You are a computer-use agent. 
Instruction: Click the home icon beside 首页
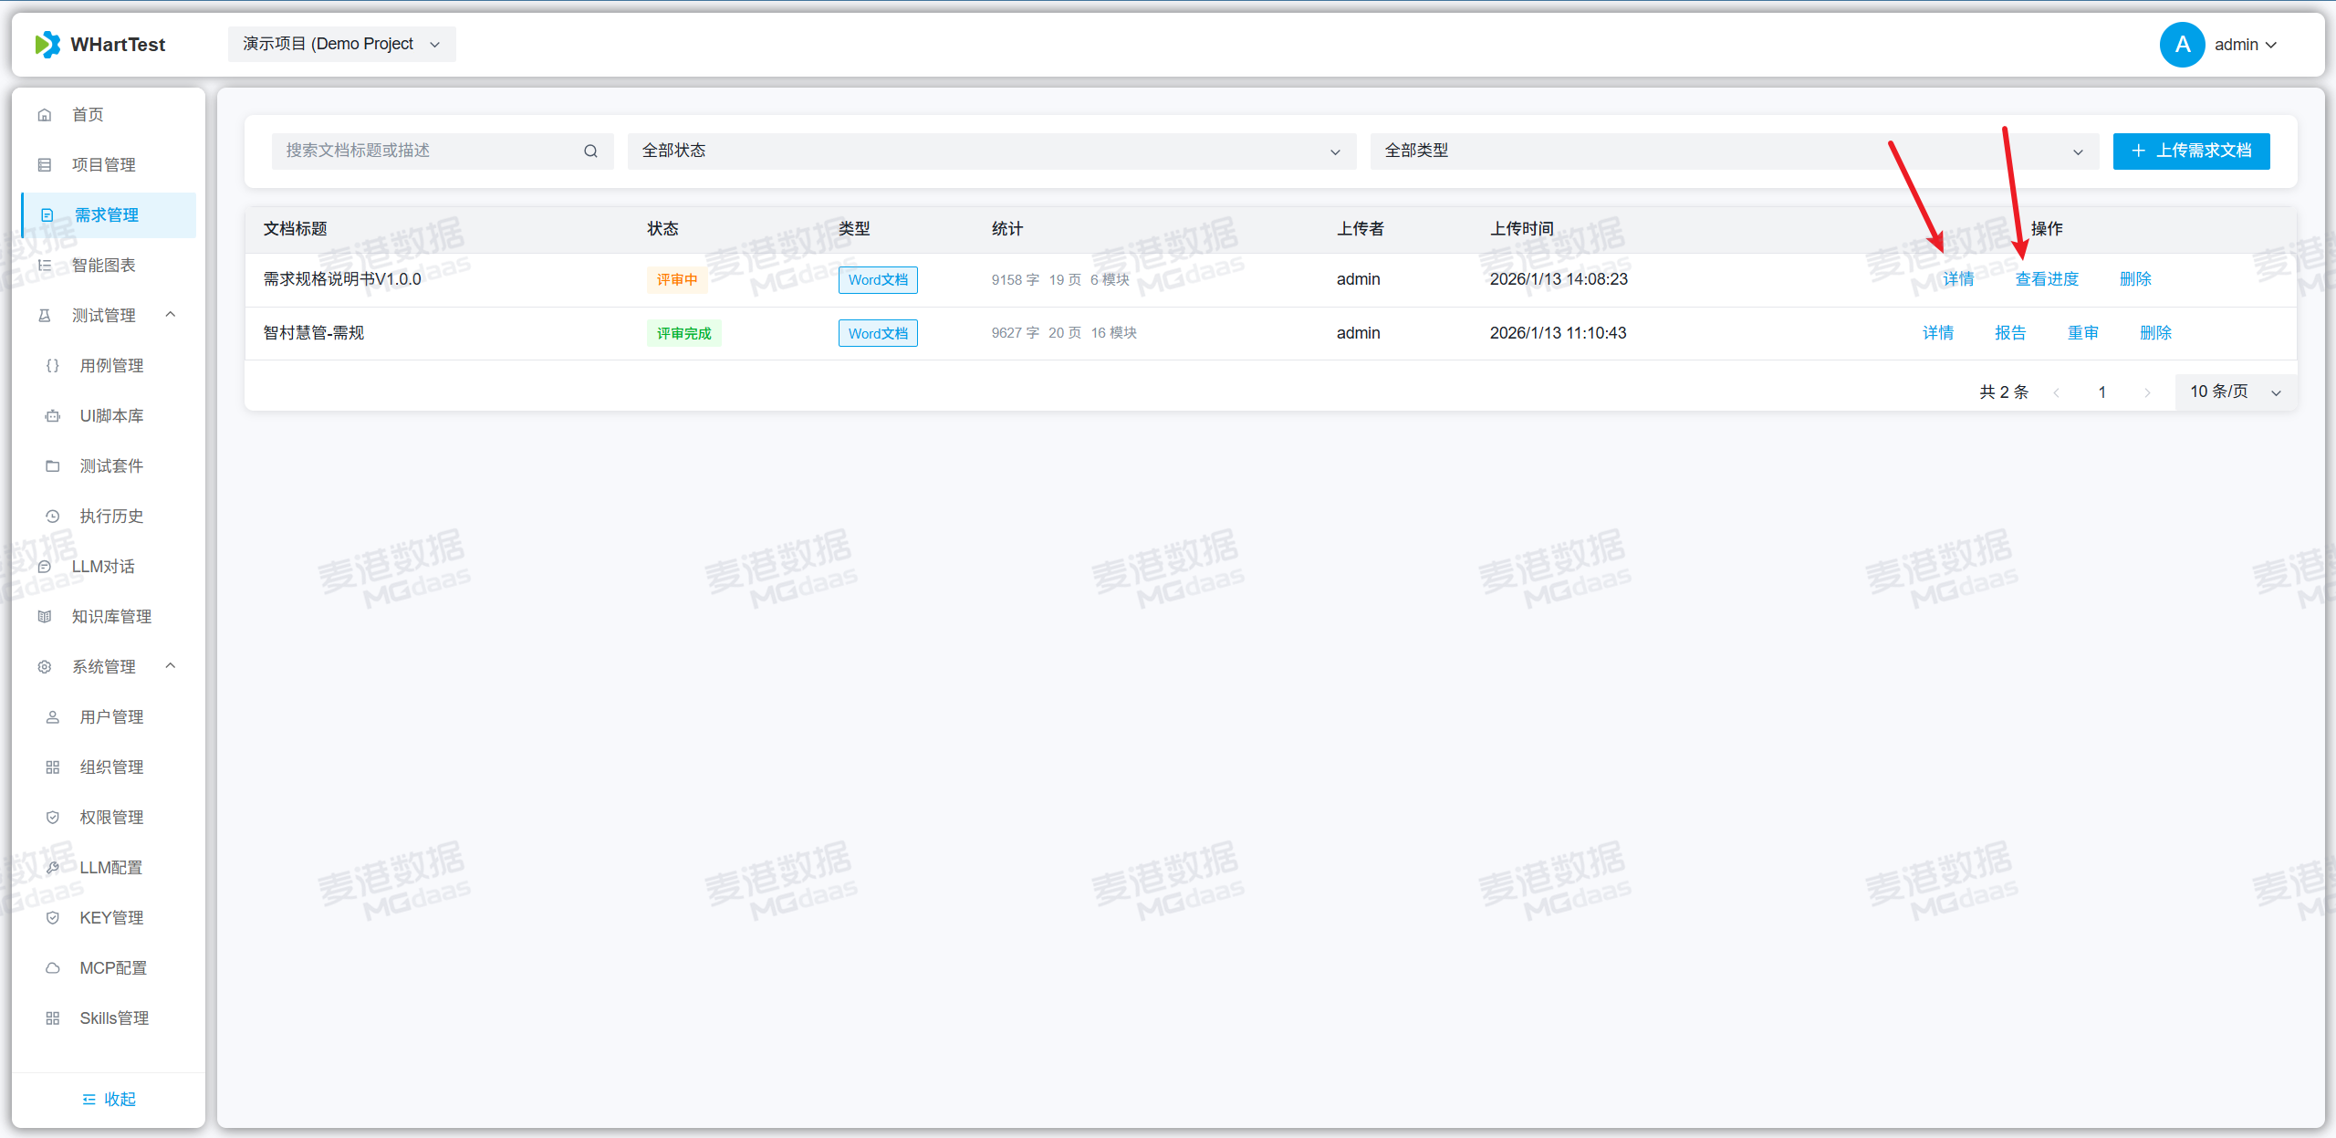(x=45, y=115)
